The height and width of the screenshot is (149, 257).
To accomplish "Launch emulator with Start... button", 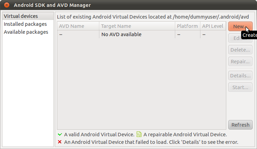I will coord(240,87).
